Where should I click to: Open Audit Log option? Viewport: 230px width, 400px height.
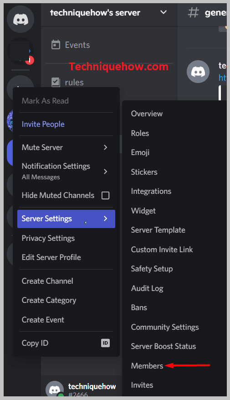point(147,288)
